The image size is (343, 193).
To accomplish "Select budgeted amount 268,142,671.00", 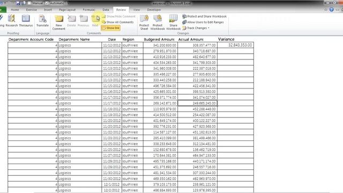I will [x=160, y=103].
